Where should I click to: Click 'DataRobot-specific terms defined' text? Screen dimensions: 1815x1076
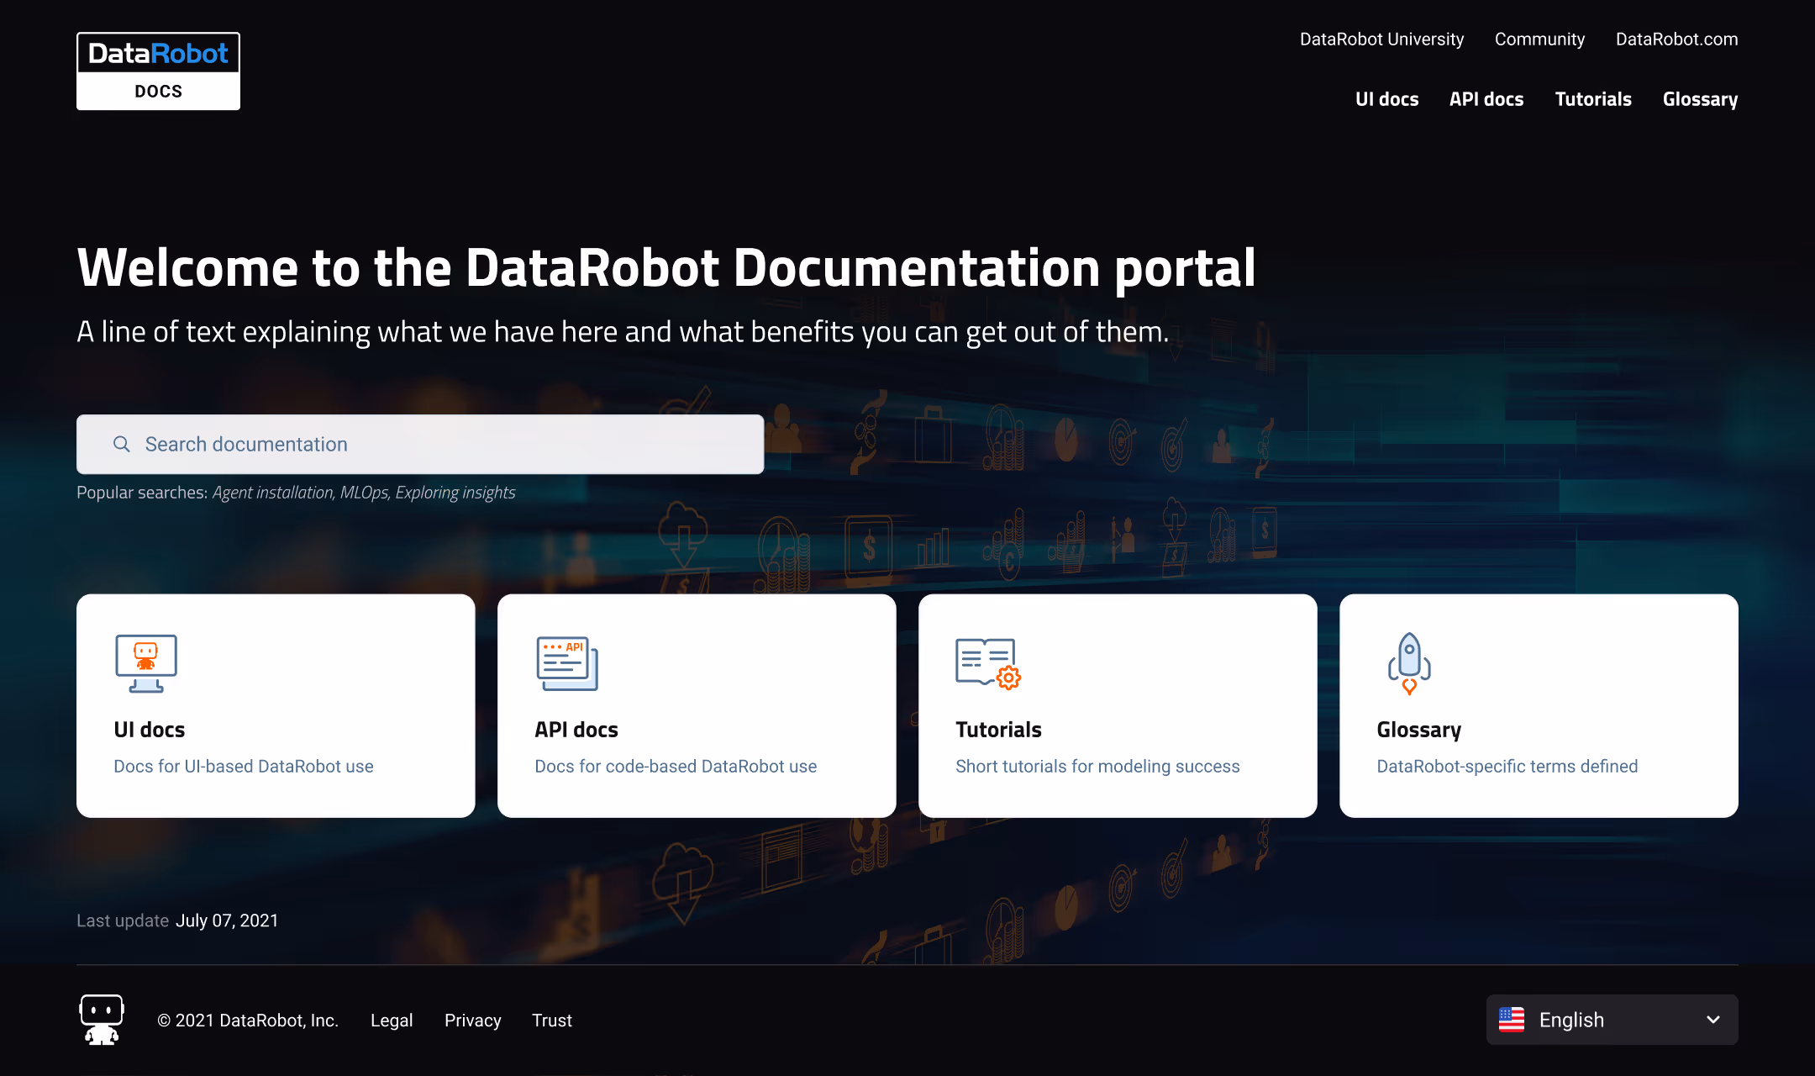1507,767
